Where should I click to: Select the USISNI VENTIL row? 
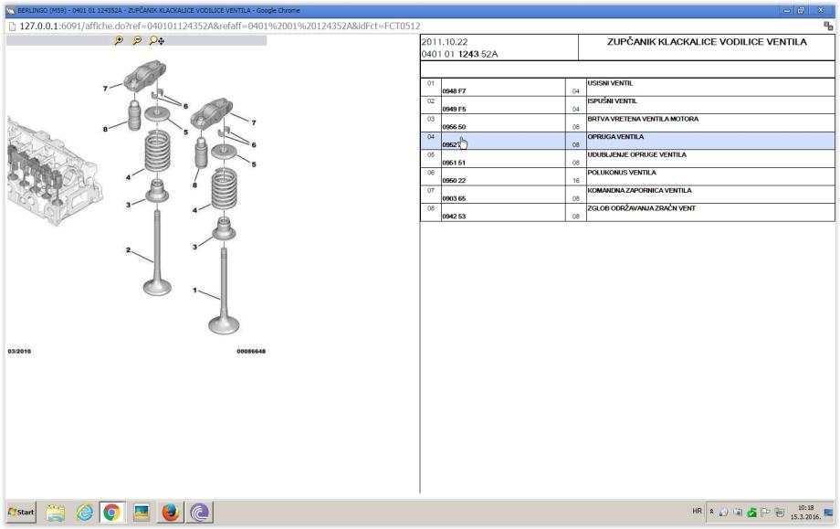point(627,88)
